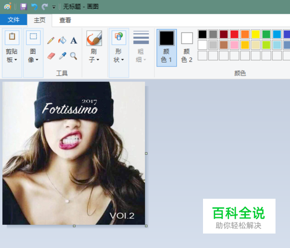The image size is (290, 248).
Task: Pick the turquoise blue color swatch
Action: (x=277, y=34)
